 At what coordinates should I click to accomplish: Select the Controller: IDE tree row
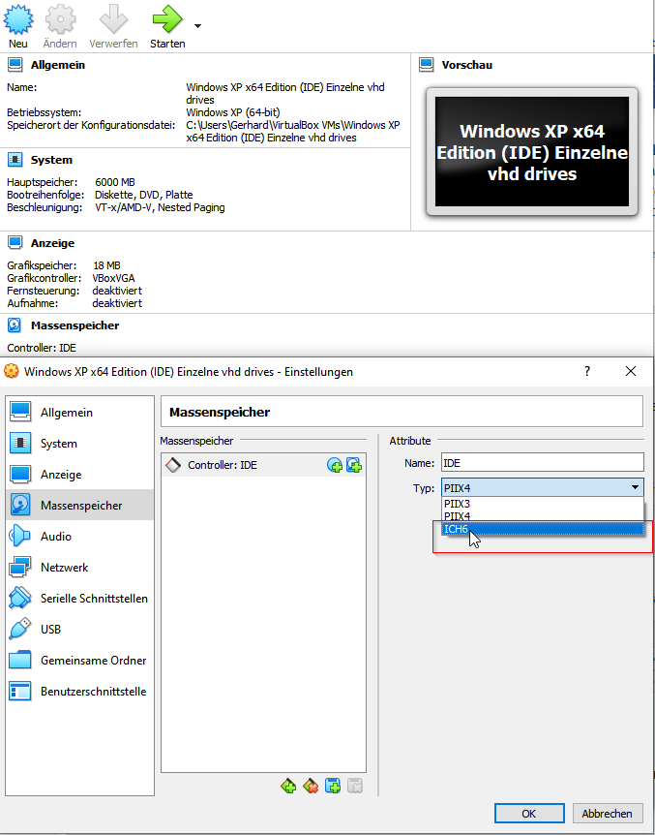click(x=263, y=465)
